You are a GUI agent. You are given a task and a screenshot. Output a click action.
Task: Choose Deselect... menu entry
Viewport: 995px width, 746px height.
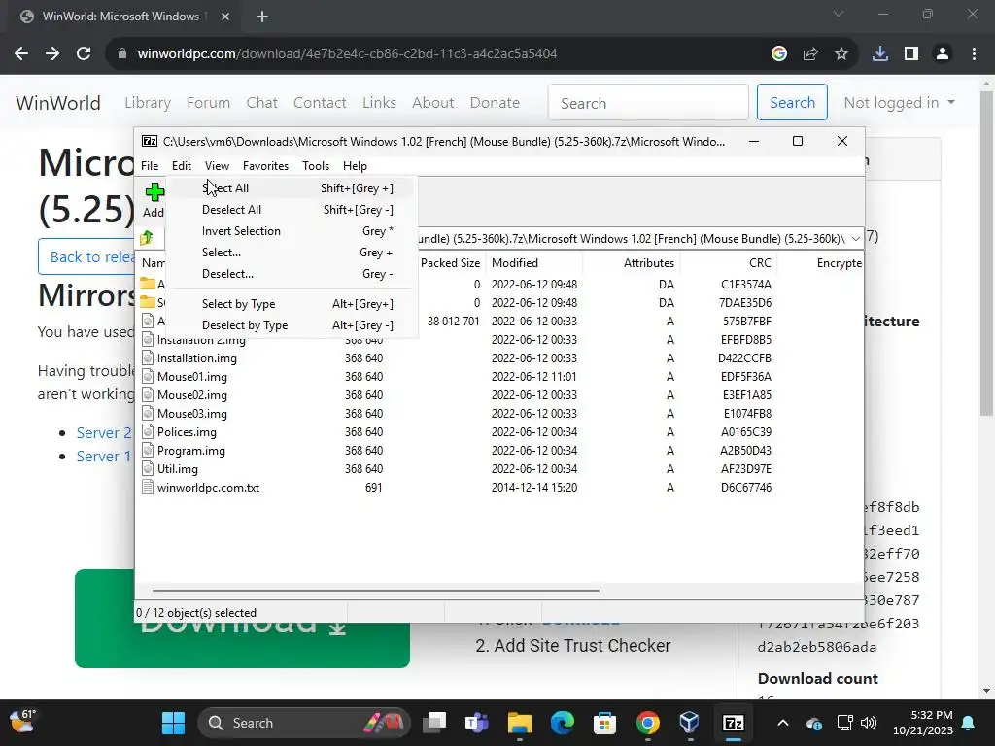tap(293, 274)
